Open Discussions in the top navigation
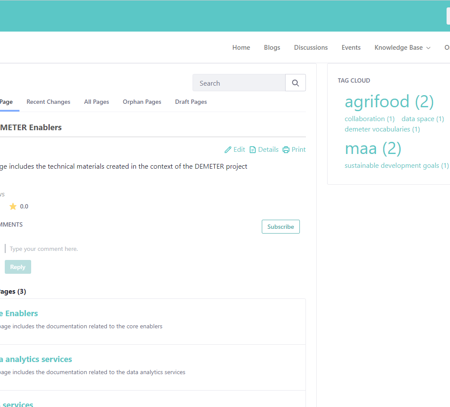450x407 pixels. (311, 48)
